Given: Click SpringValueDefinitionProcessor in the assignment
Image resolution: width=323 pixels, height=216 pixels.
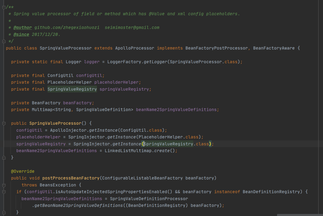Looking at the screenshot, I should click(149, 199).
